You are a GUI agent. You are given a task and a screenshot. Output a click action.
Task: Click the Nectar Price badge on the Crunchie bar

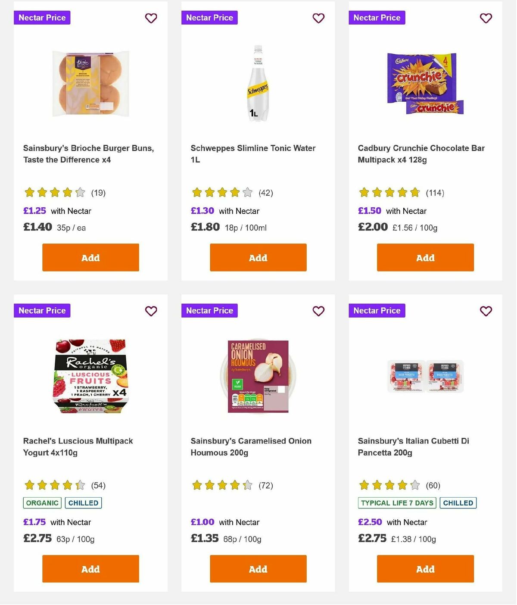pos(377,18)
